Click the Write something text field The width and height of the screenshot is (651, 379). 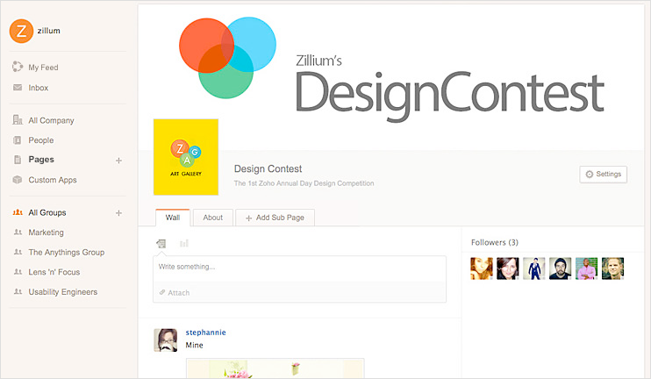(x=299, y=267)
